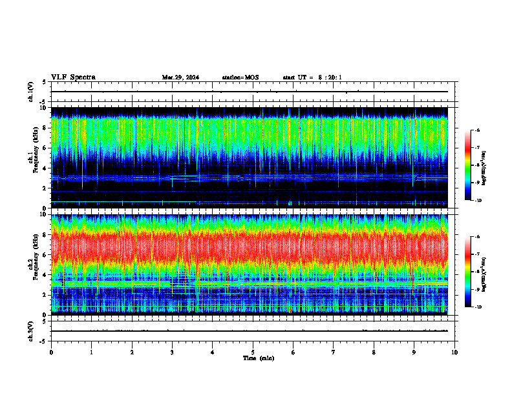
Task: Click the date 'Mar.29, 2024' label
Action: 180,77
